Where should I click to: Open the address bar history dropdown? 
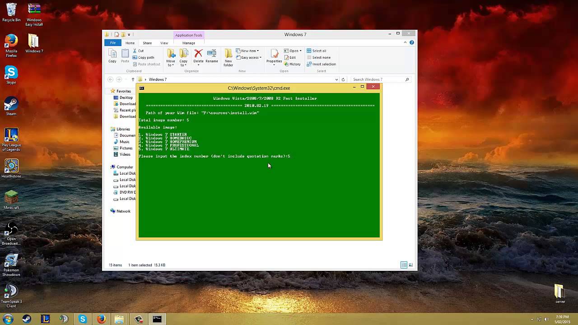coord(336,79)
